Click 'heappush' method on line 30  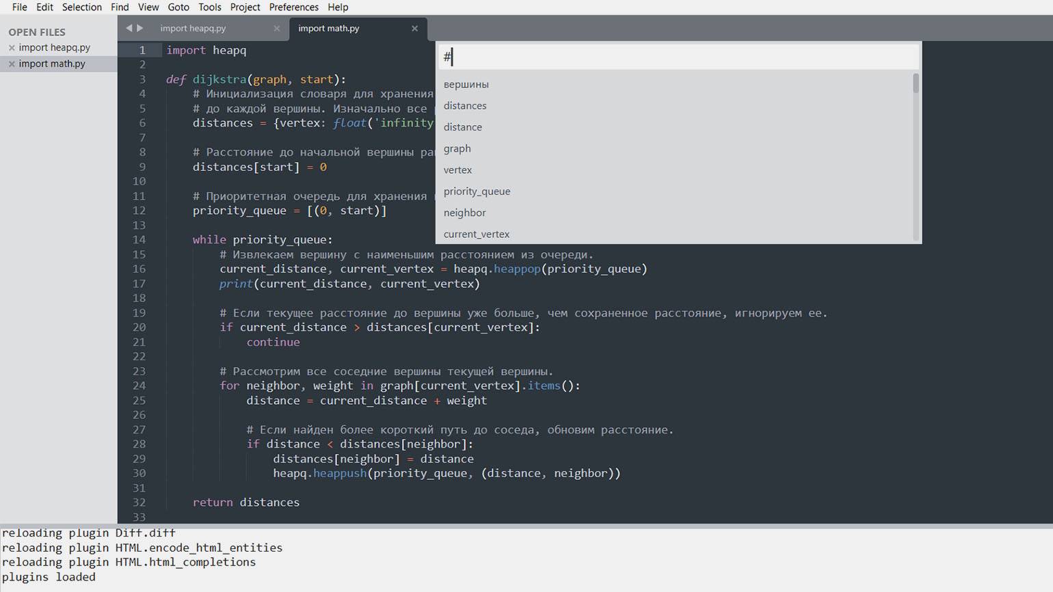pyautogui.click(x=340, y=473)
